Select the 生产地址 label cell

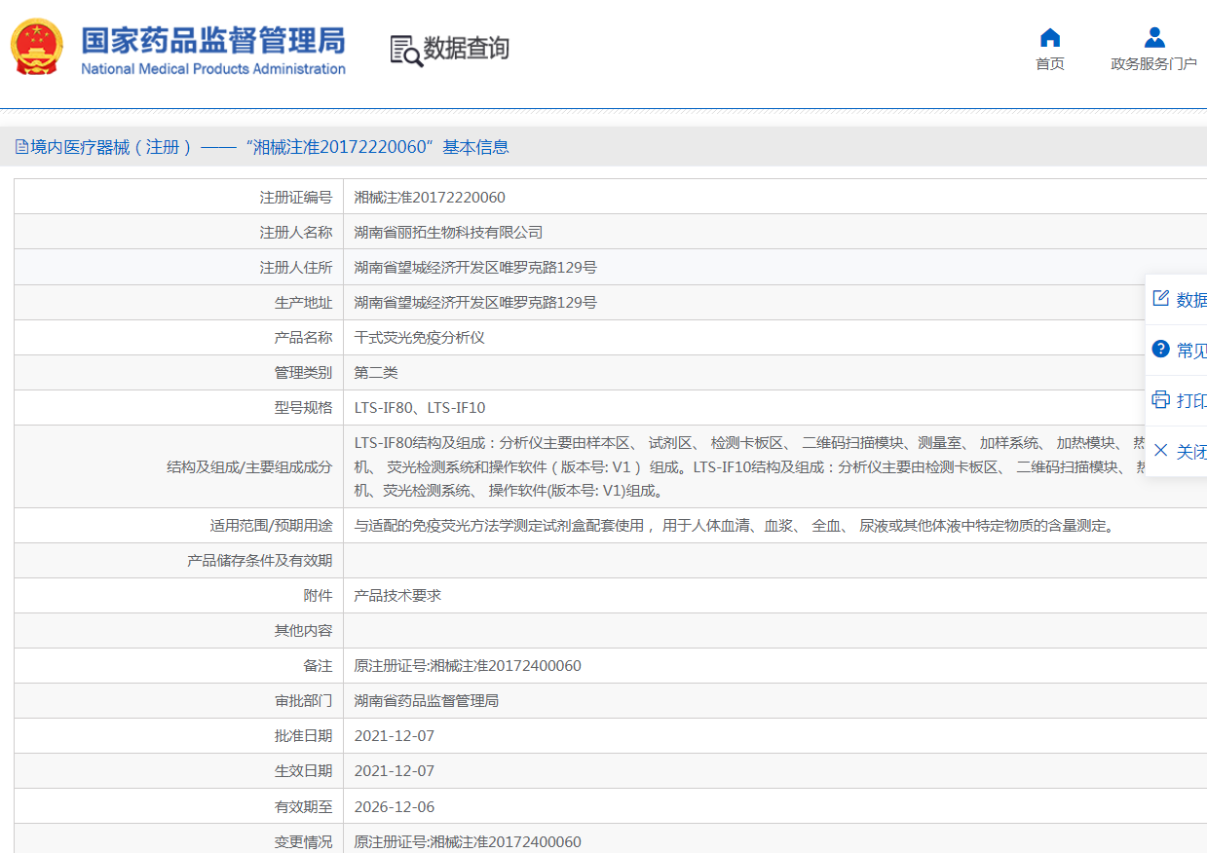click(x=179, y=302)
